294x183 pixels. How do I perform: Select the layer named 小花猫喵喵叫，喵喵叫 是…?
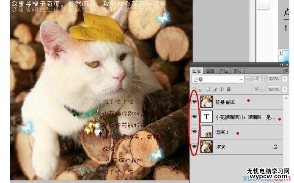tap(245, 117)
